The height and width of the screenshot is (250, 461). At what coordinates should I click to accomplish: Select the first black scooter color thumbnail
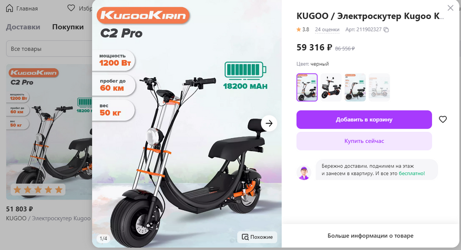[x=307, y=87]
